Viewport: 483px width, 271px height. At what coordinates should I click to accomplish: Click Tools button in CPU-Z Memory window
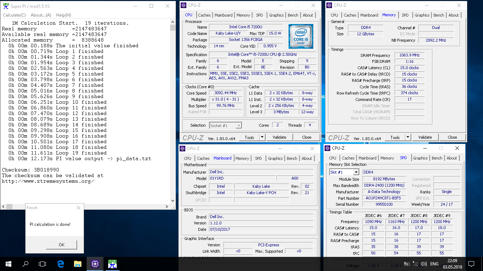[x=395, y=137]
